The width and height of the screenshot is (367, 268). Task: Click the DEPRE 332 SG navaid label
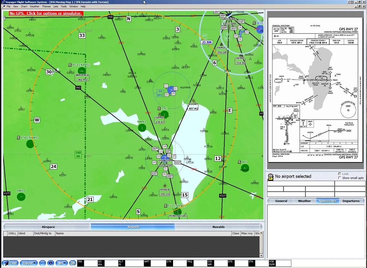coord(240,60)
